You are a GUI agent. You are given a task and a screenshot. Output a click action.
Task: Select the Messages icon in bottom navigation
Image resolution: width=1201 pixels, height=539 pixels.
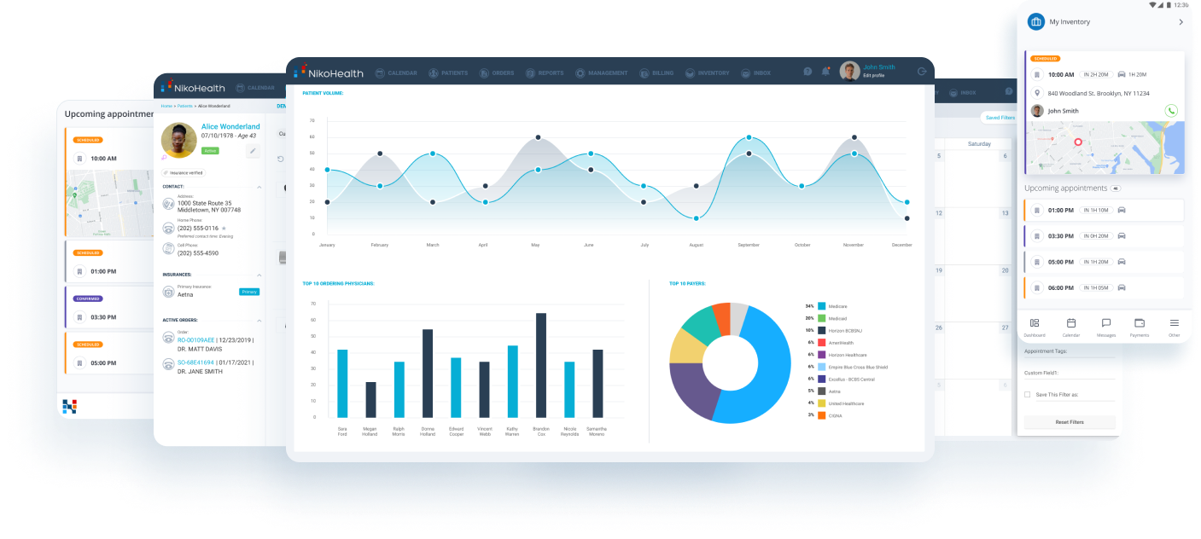pyautogui.click(x=1105, y=323)
